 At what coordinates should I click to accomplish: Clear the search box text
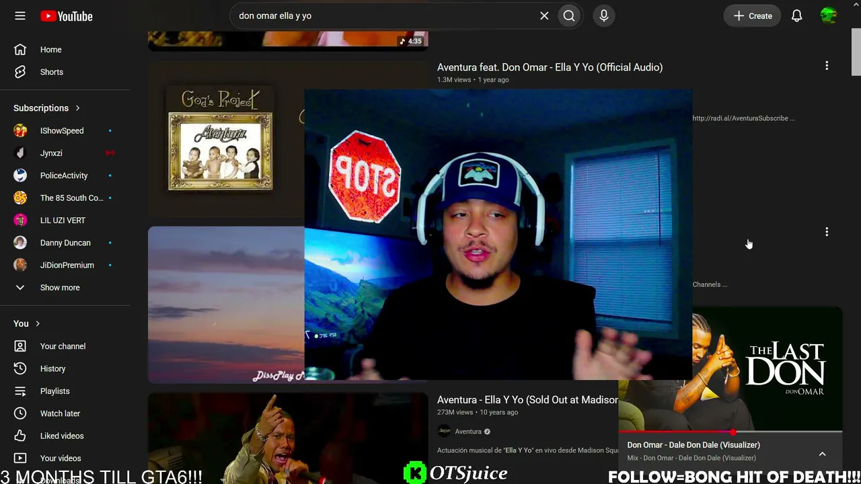(544, 16)
